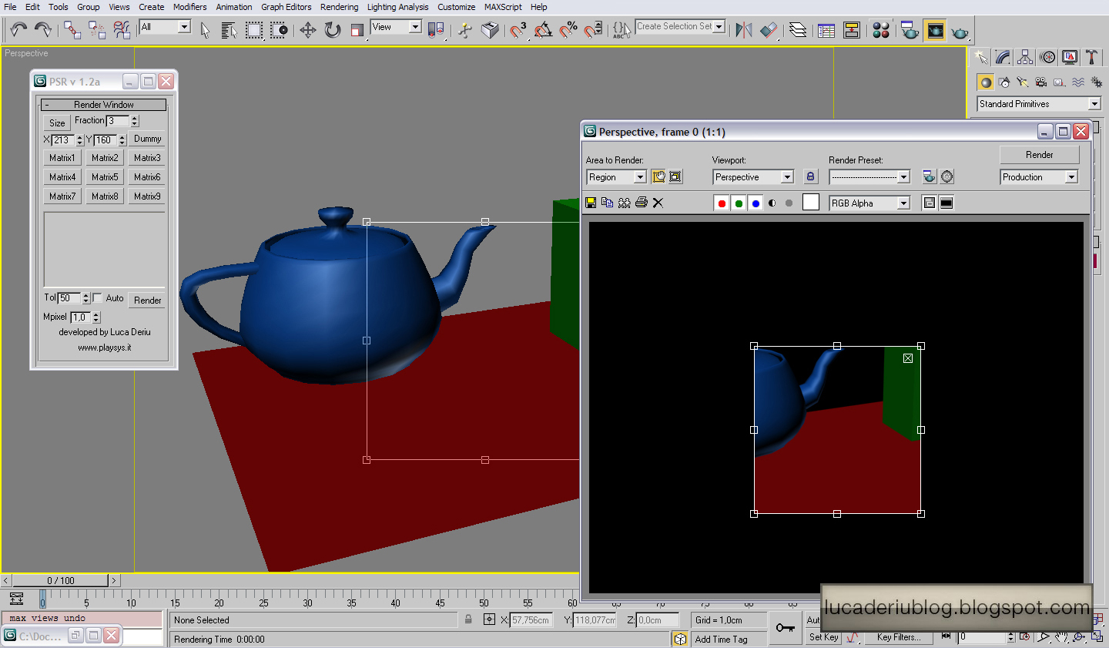Open the Schematic View
This screenshot has width=1109, height=648.
[x=852, y=30]
